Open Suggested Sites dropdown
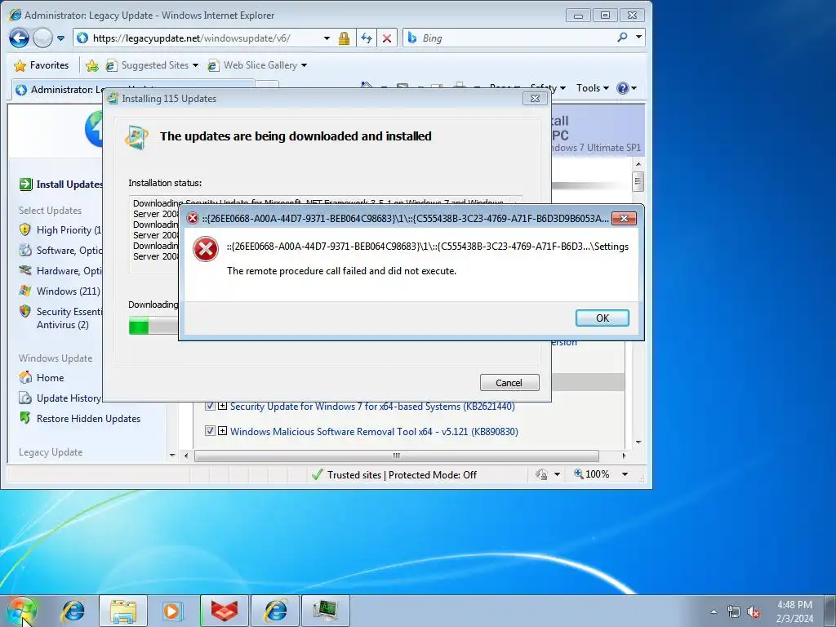Screen dimensions: 836x627 pyautogui.click(x=151, y=65)
